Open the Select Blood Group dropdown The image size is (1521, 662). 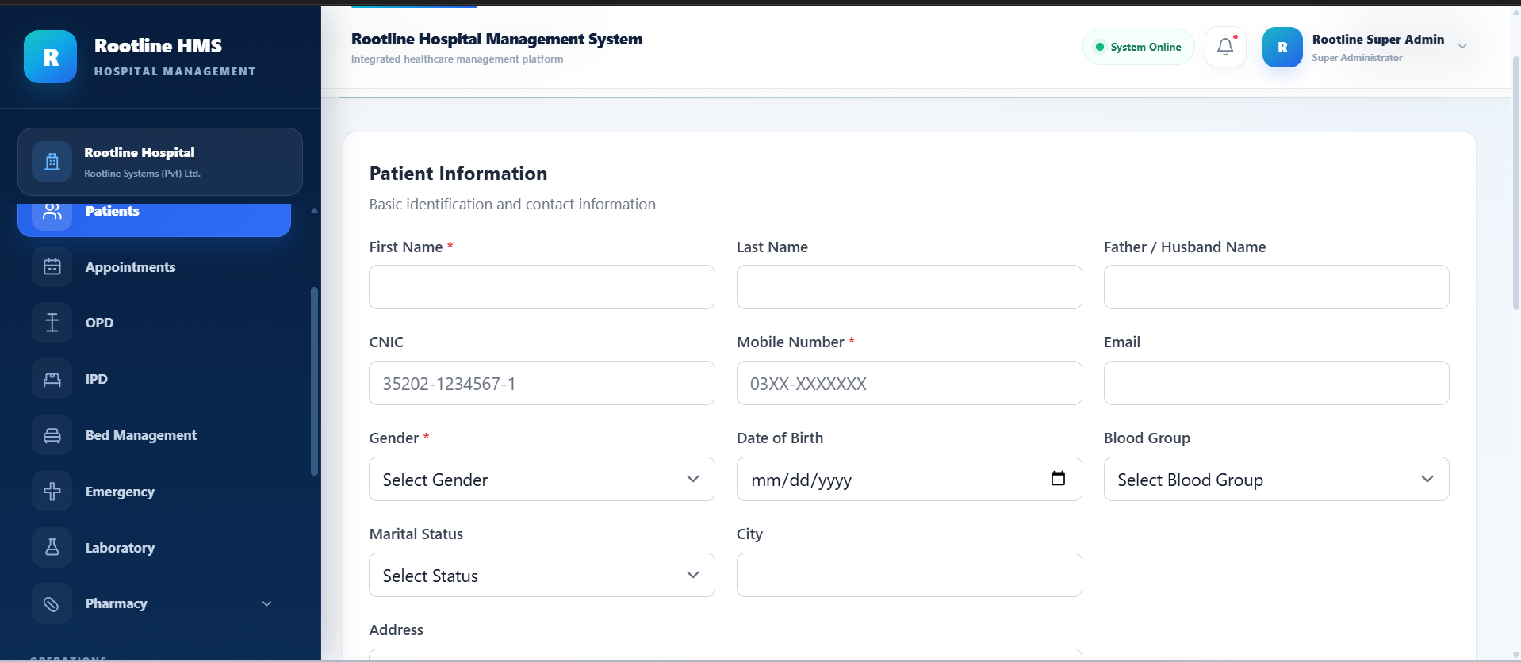point(1276,479)
